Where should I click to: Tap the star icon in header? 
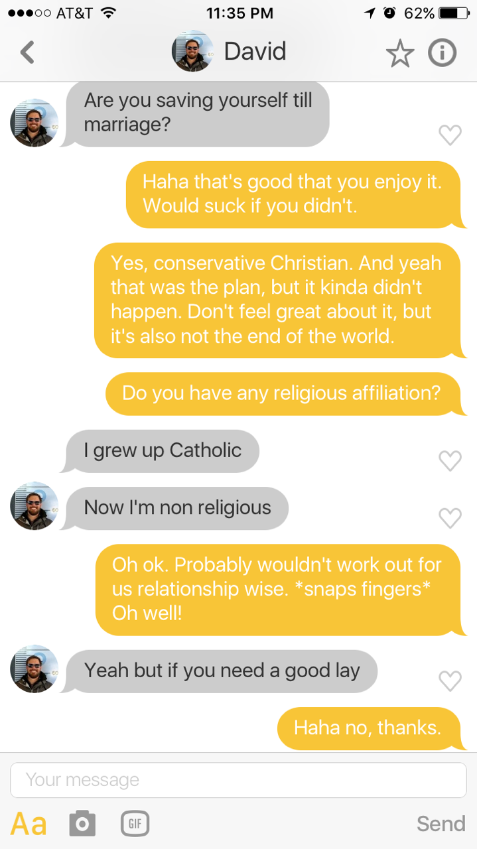(399, 53)
